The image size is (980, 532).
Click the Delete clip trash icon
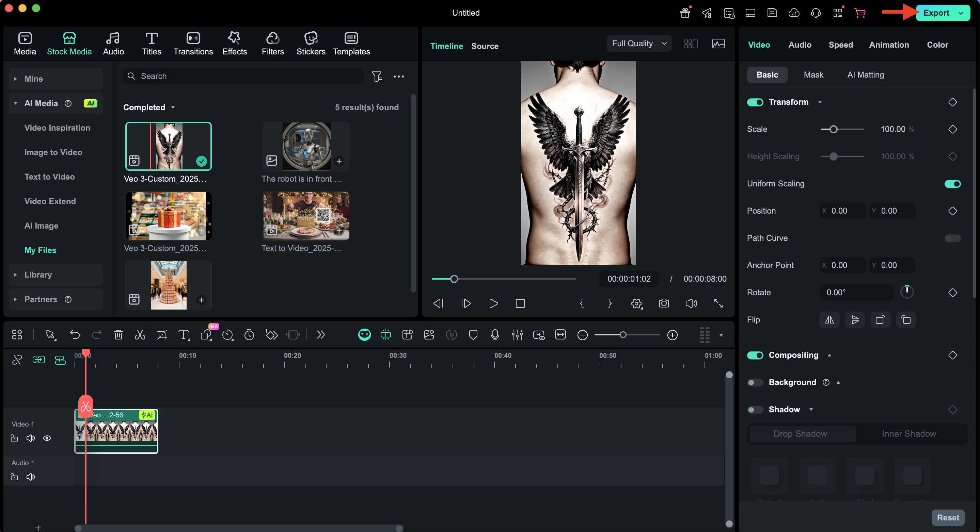click(x=118, y=334)
